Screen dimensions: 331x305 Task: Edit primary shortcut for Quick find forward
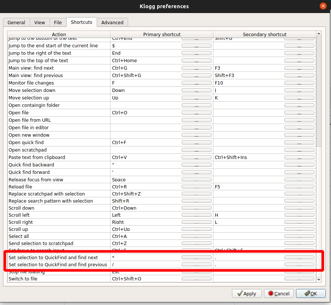tap(196, 172)
